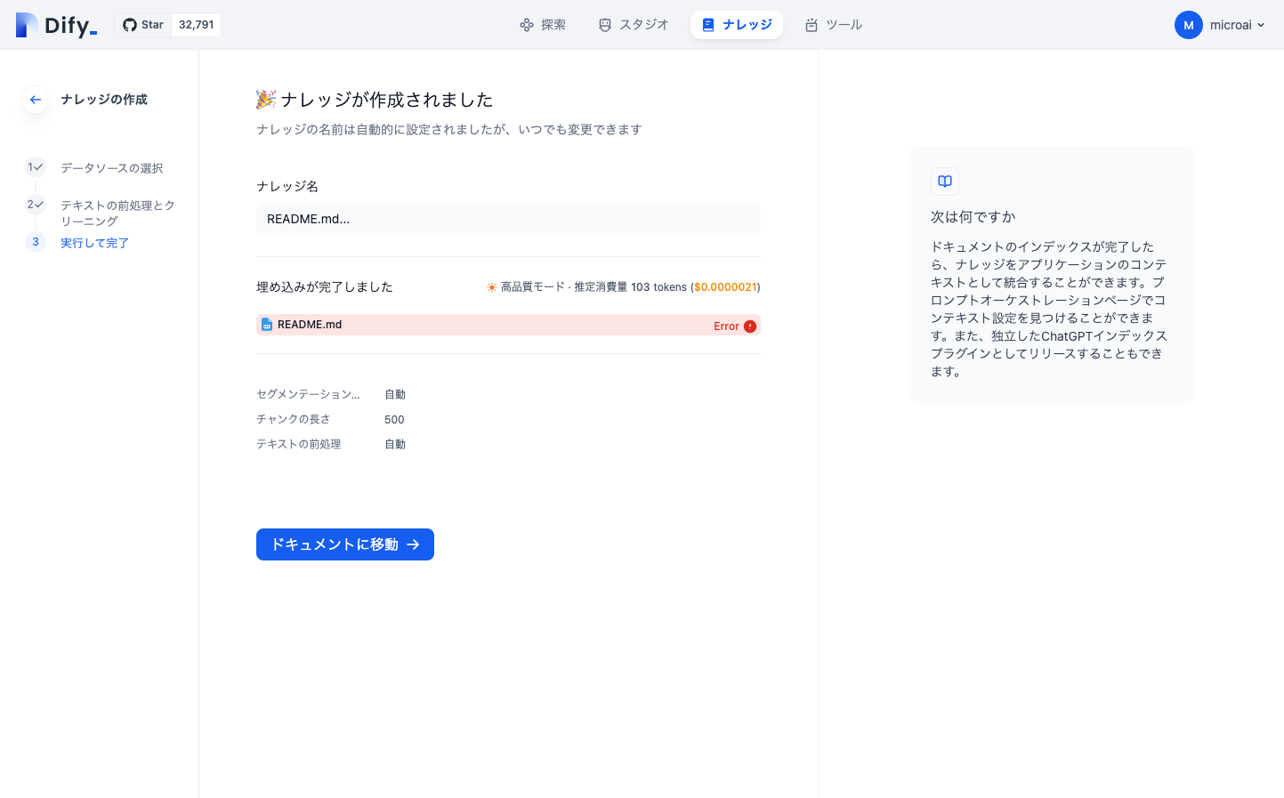Click ドキュメントに移動 button
This screenshot has width=1284, height=798.
(345, 544)
